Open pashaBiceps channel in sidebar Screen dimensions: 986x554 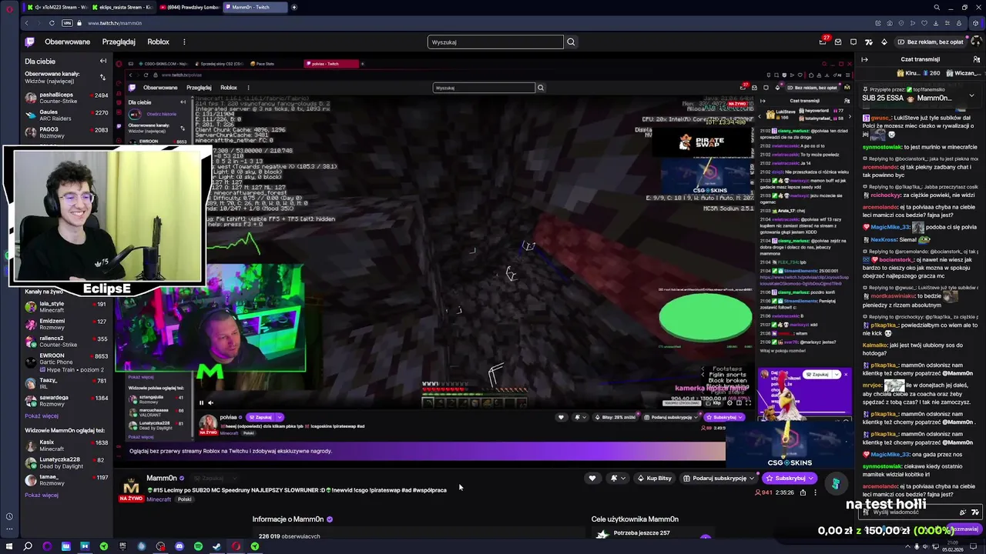66,98
